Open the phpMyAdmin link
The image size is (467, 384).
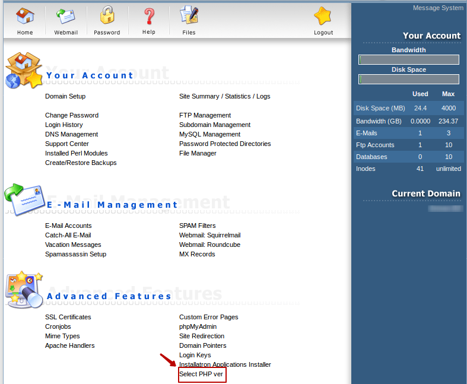pos(198,326)
